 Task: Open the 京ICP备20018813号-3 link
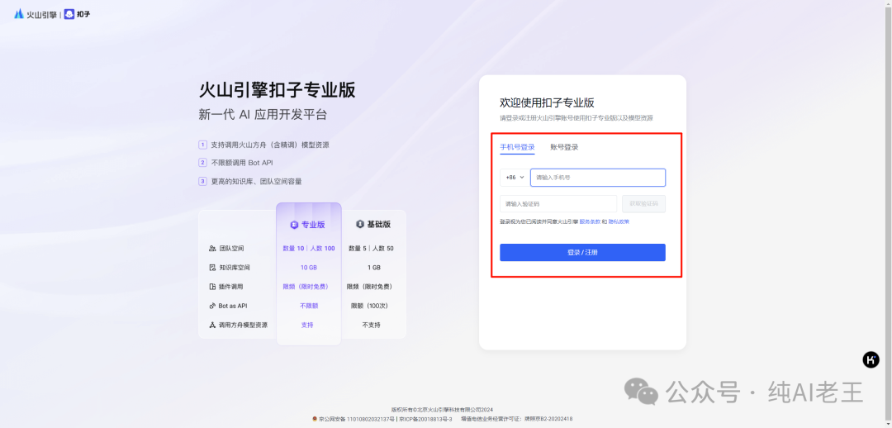tap(425, 419)
